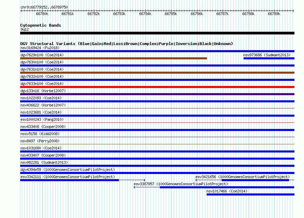
Task: Open variant dgv7630n100 (Coe2014) label
Action: (x=42, y=62)
